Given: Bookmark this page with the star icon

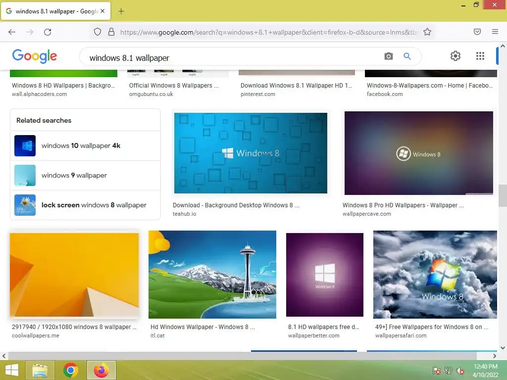Looking at the screenshot, I should (x=427, y=32).
